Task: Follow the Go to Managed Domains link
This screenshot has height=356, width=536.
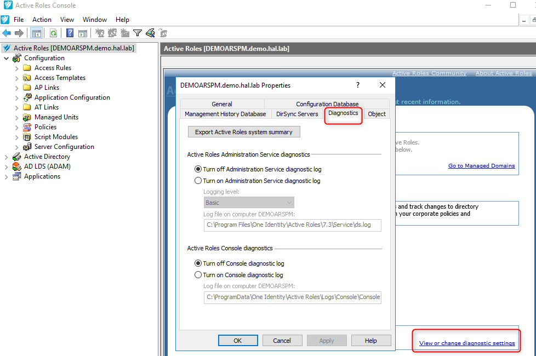Action: click(481, 166)
